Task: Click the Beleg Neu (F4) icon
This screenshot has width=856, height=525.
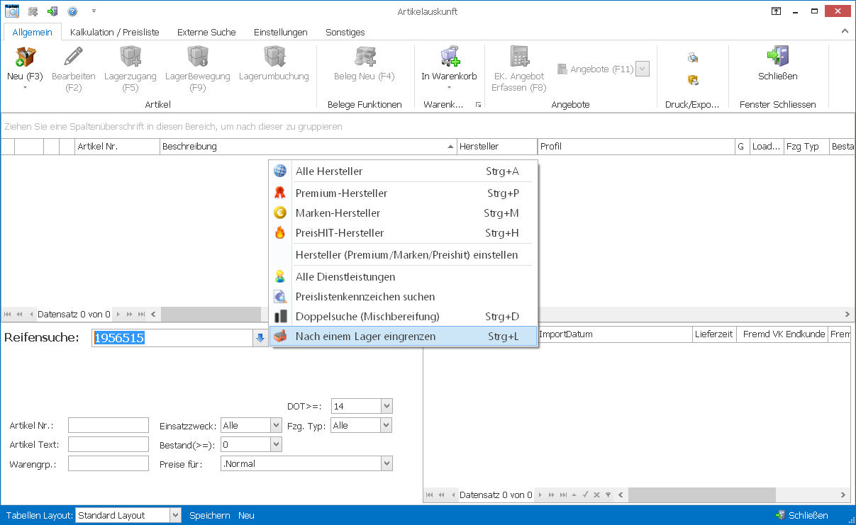Action: (365, 57)
